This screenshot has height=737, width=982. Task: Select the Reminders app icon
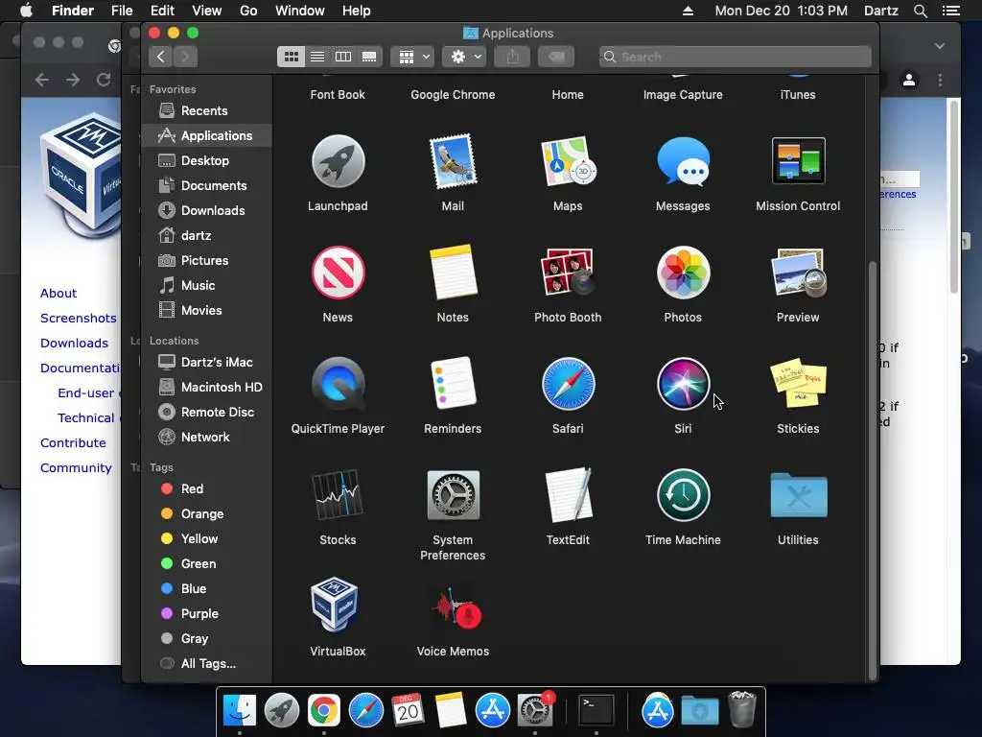click(x=453, y=384)
